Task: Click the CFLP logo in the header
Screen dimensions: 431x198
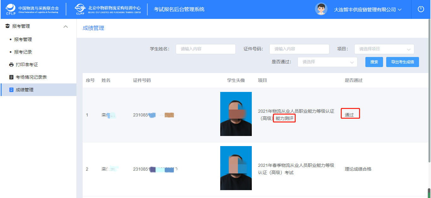Action: [10, 9]
